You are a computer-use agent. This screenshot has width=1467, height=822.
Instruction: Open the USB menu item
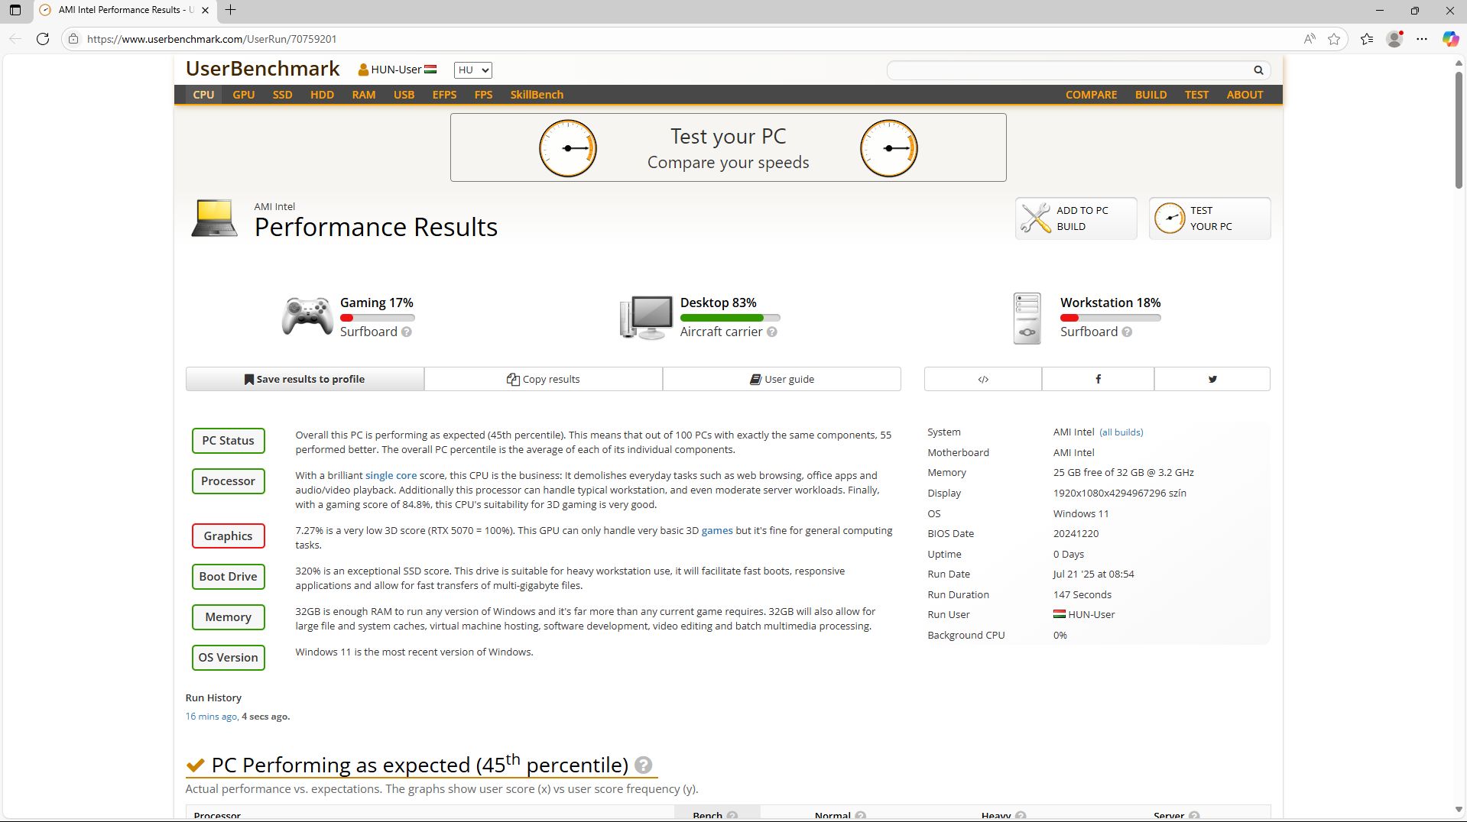point(404,95)
